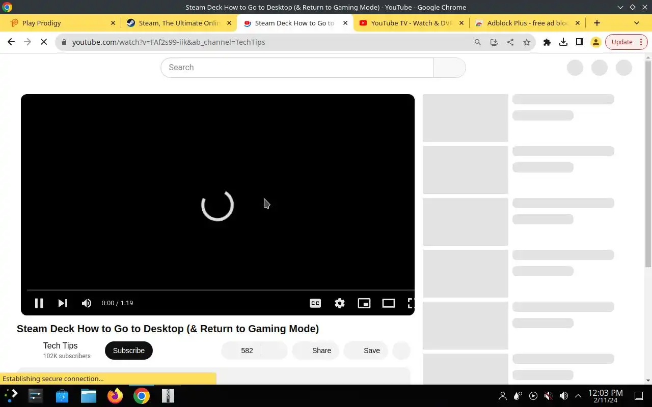Viewport: 652px width, 407px height.
Task: Close the Adblock Plus tab
Action: pos(578,23)
